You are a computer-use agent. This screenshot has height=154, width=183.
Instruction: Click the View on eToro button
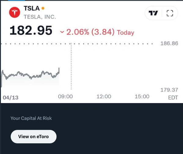pos(34,137)
